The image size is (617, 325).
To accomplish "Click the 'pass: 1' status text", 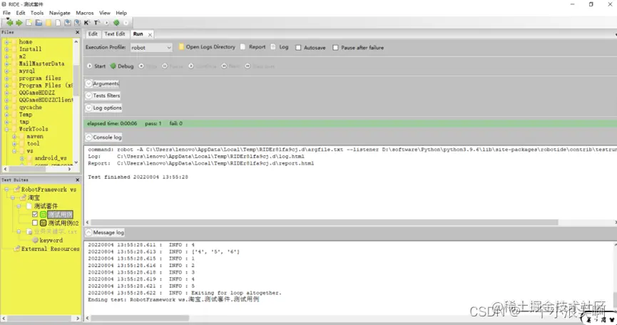I will pyautogui.click(x=153, y=123).
